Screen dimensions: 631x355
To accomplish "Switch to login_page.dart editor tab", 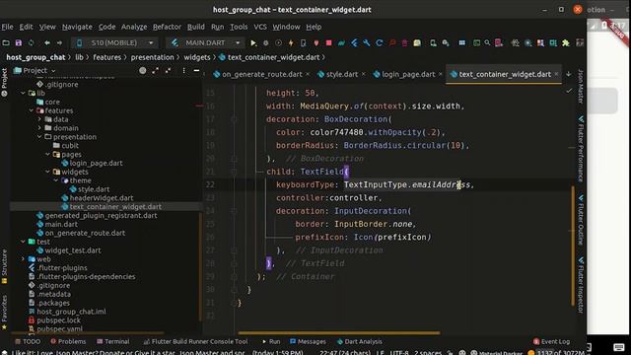I will (408, 75).
